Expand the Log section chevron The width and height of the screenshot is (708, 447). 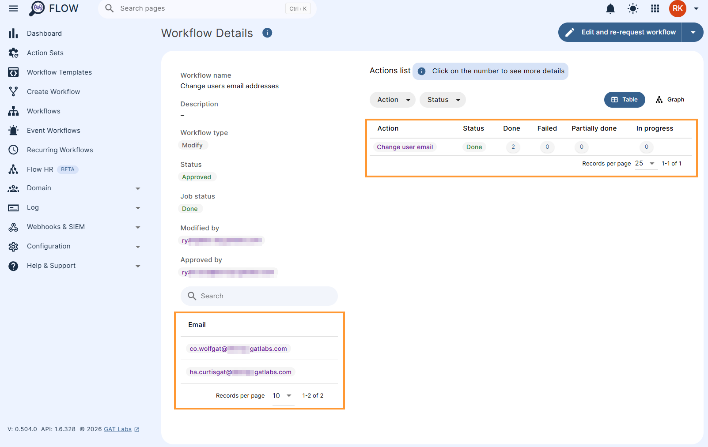pyautogui.click(x=138, y=208)
